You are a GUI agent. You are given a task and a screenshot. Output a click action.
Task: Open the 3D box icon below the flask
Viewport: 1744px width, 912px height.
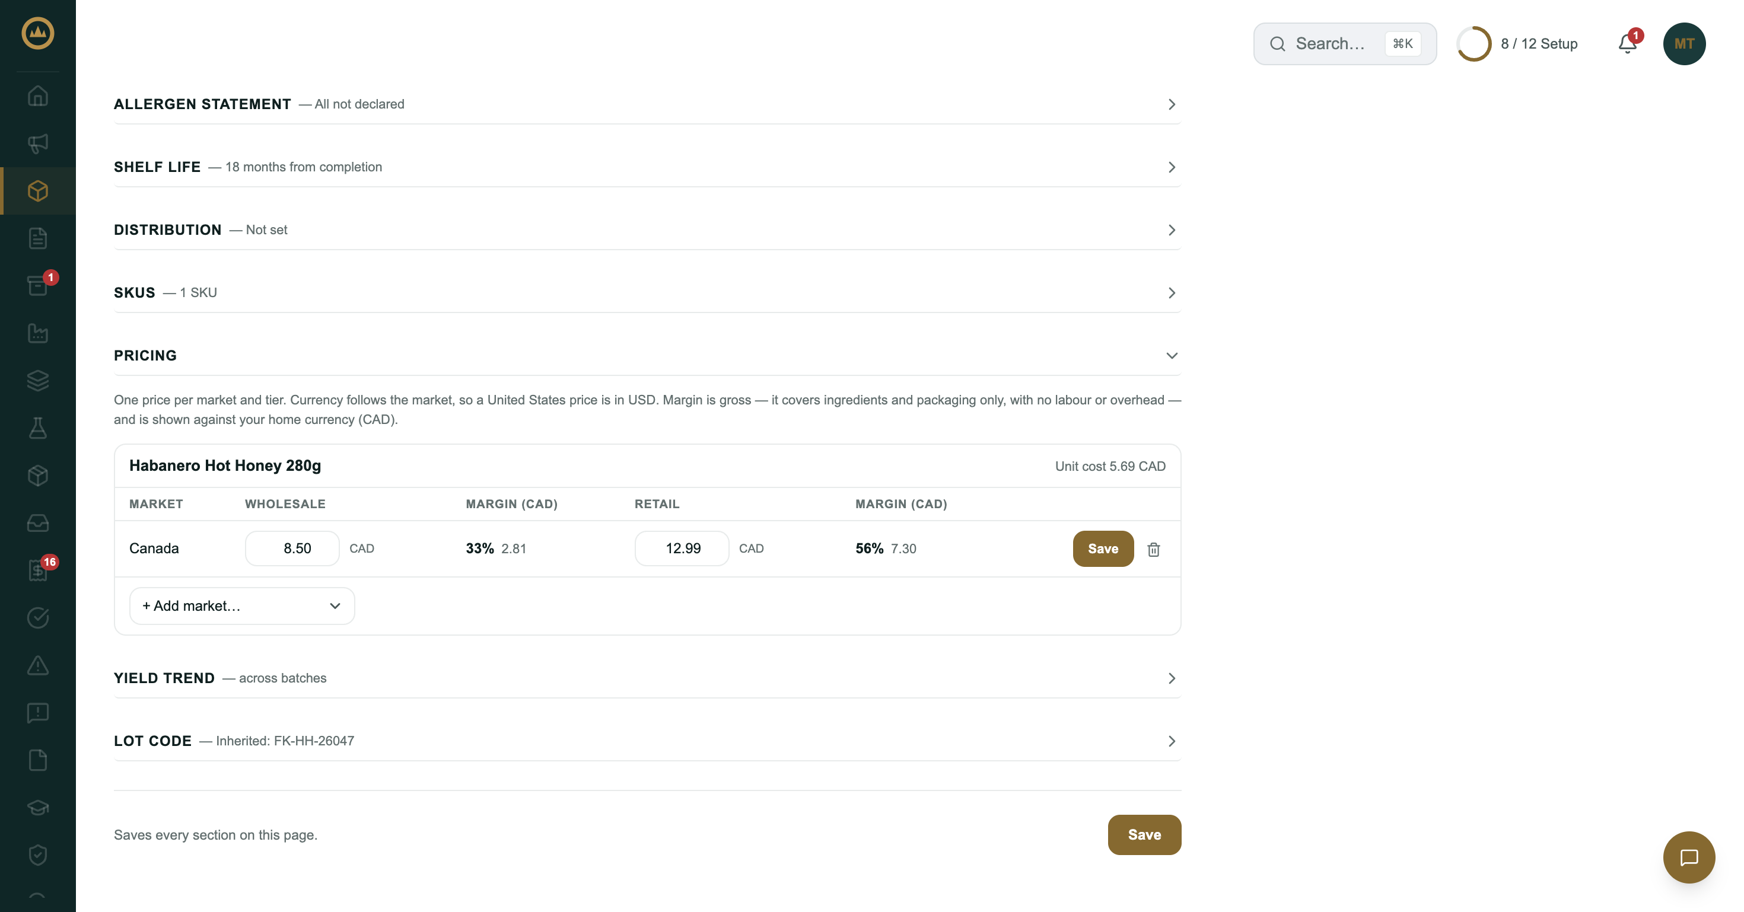[38, 476]
